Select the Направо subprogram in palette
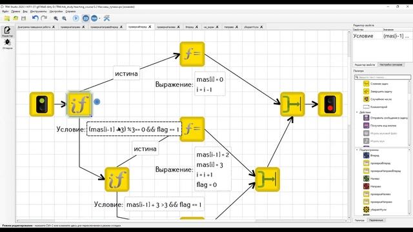 (372, 186)
